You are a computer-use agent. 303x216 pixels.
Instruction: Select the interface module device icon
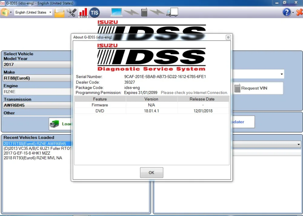click(x=144, y=12)
